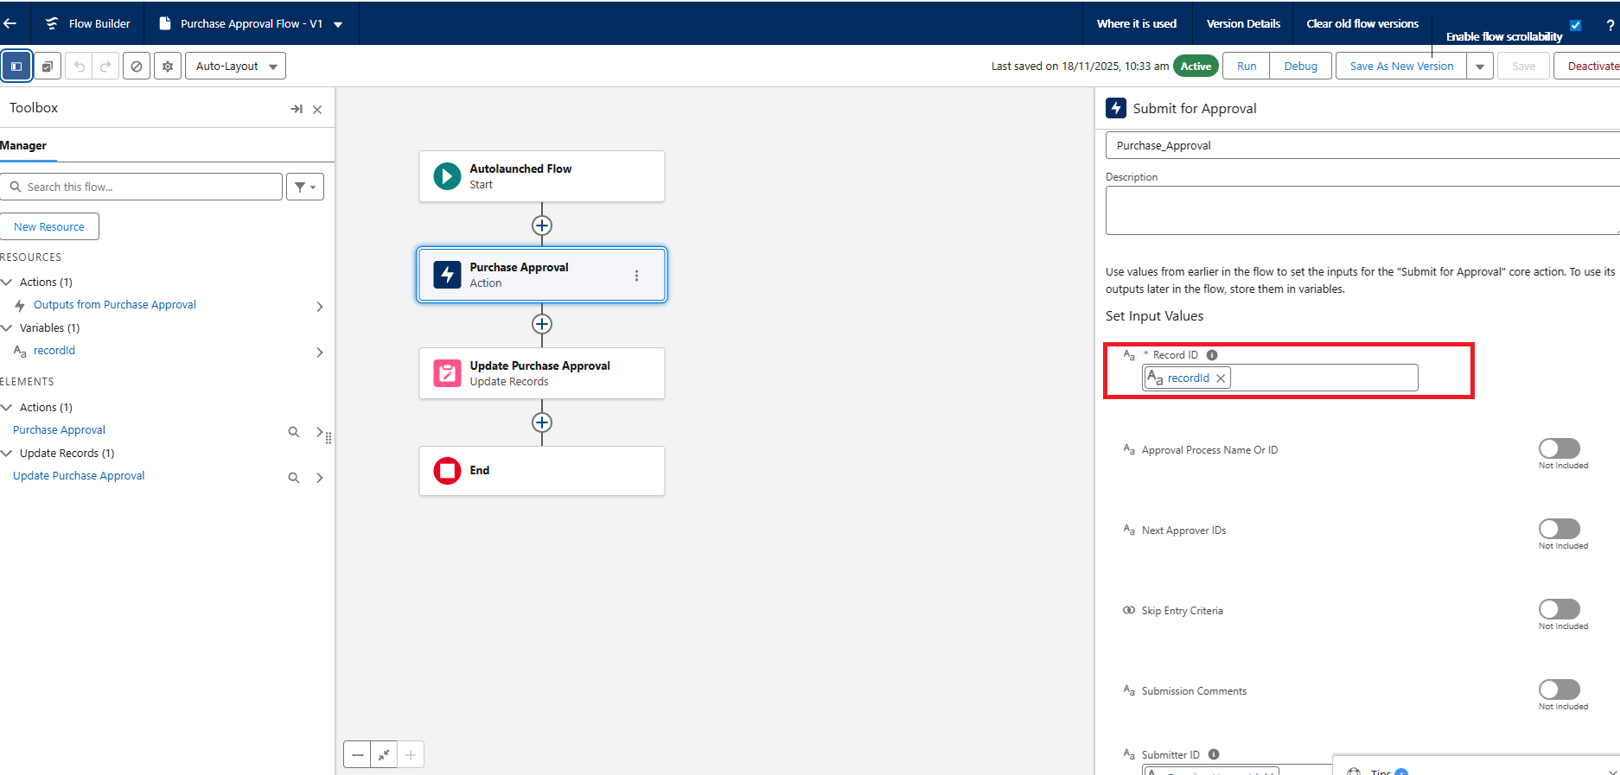The height and width of the screenshot is (775, 1620).
Task: Enable the Skip Entry Criteria toggle
Action: click(x=1559, y=609)
